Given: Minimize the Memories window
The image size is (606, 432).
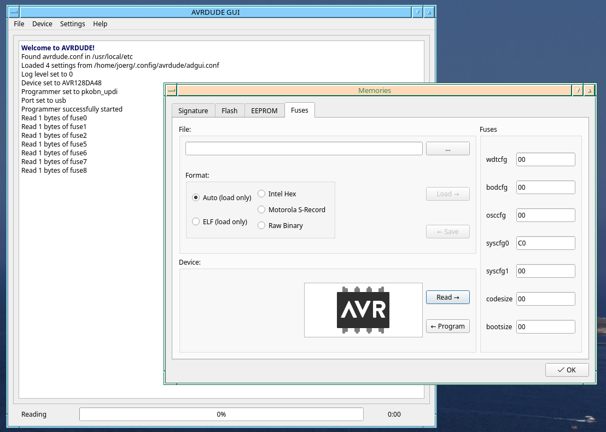Looking at the screenshot, I should pyautogui.click(x=578, y=90).
